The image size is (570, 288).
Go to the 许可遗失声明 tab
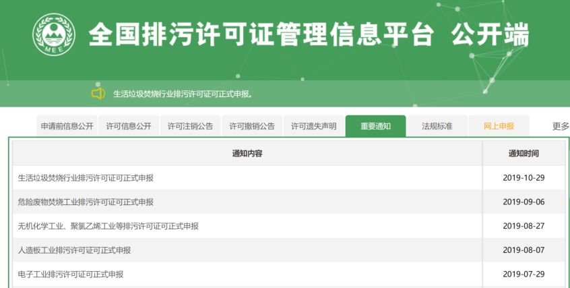coord(314,126)
